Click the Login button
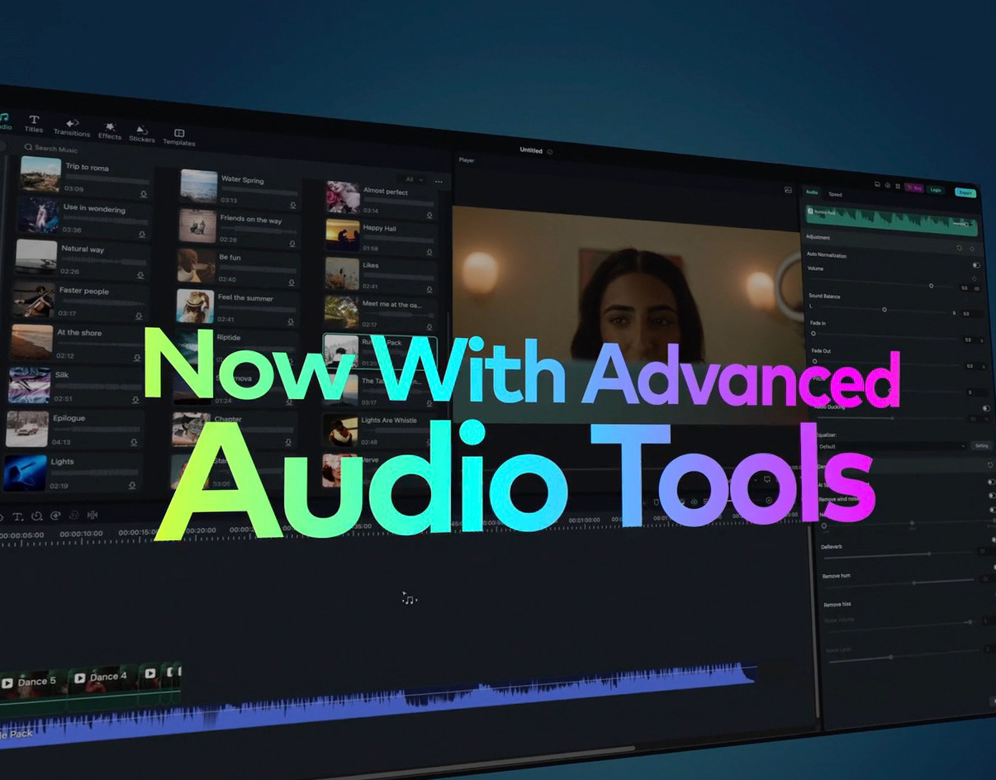The width and height of the screenshot is (996, 780). click(x=936, y=190)
